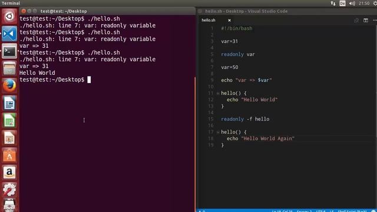Click echo "Hello World" on line 12
The height and width of the screenshot is (212, 377).
click(x=252, y=100)
